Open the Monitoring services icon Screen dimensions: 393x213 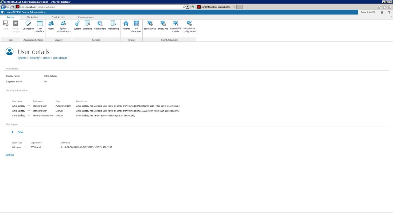click(113, 25)
